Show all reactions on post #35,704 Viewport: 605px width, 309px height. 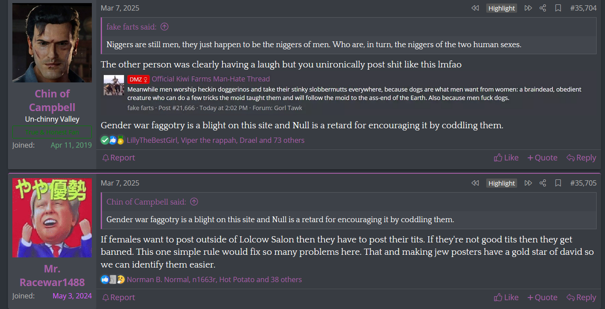coord(215,140)
